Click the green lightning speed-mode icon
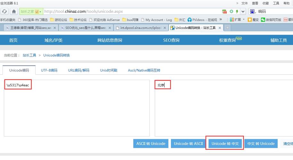 click(x=237, y=12)
